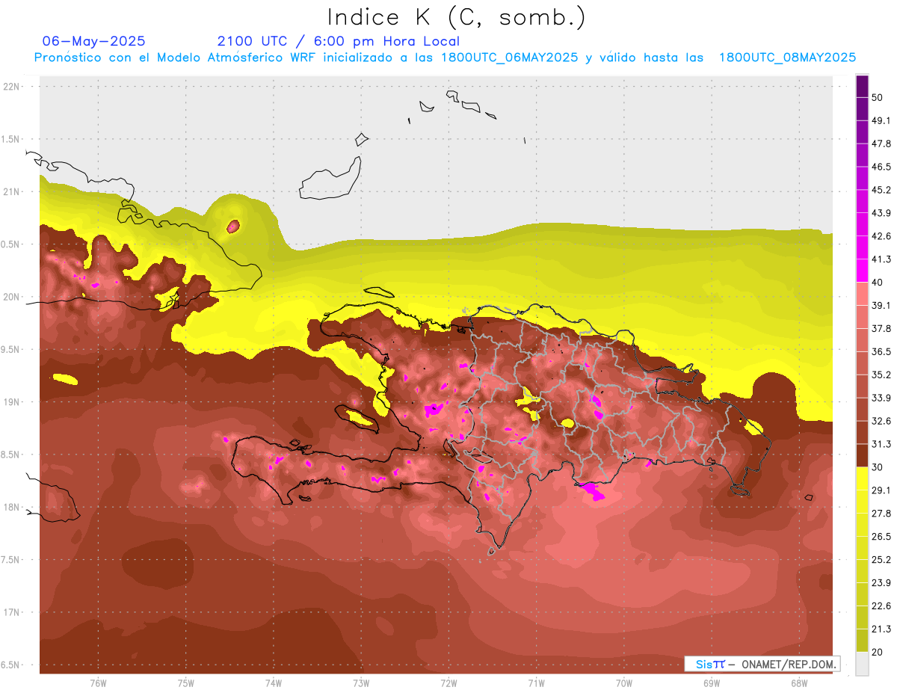Click the bright magenta colorbar segment above 40
897x693 pixels.
tap(862, 270)
